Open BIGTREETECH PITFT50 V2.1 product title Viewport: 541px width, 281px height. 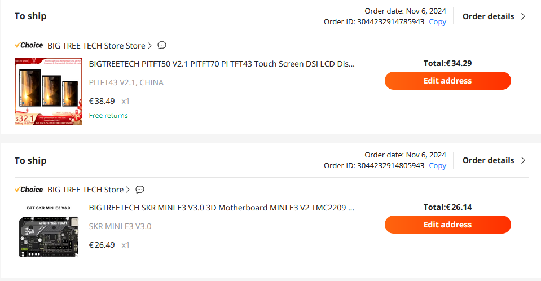click(x=222, y=64)
